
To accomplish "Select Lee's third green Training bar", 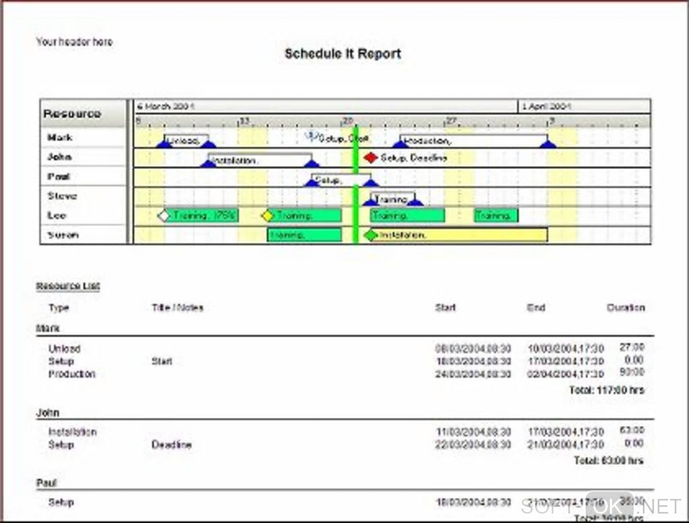I will pos(407,216).
